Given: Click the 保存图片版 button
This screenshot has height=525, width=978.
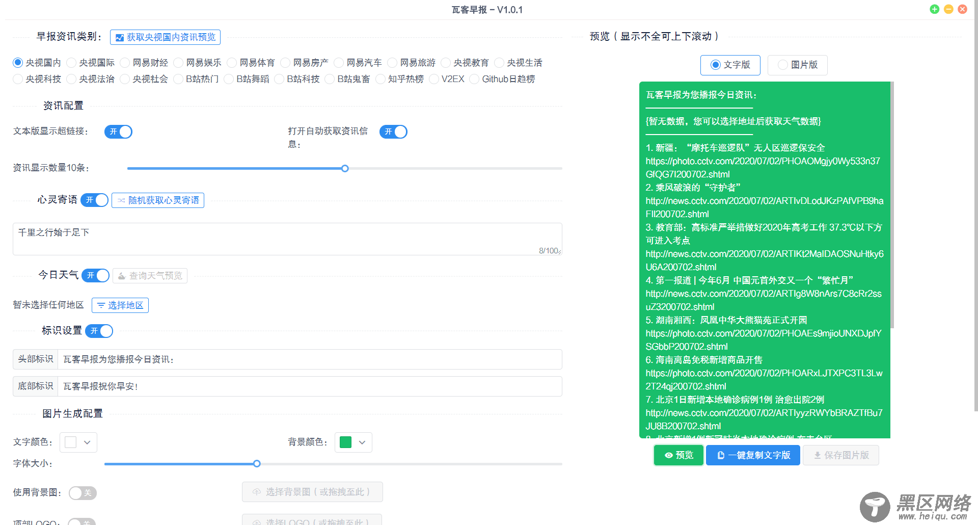Looking at the screenshot, I should [841, 455].
